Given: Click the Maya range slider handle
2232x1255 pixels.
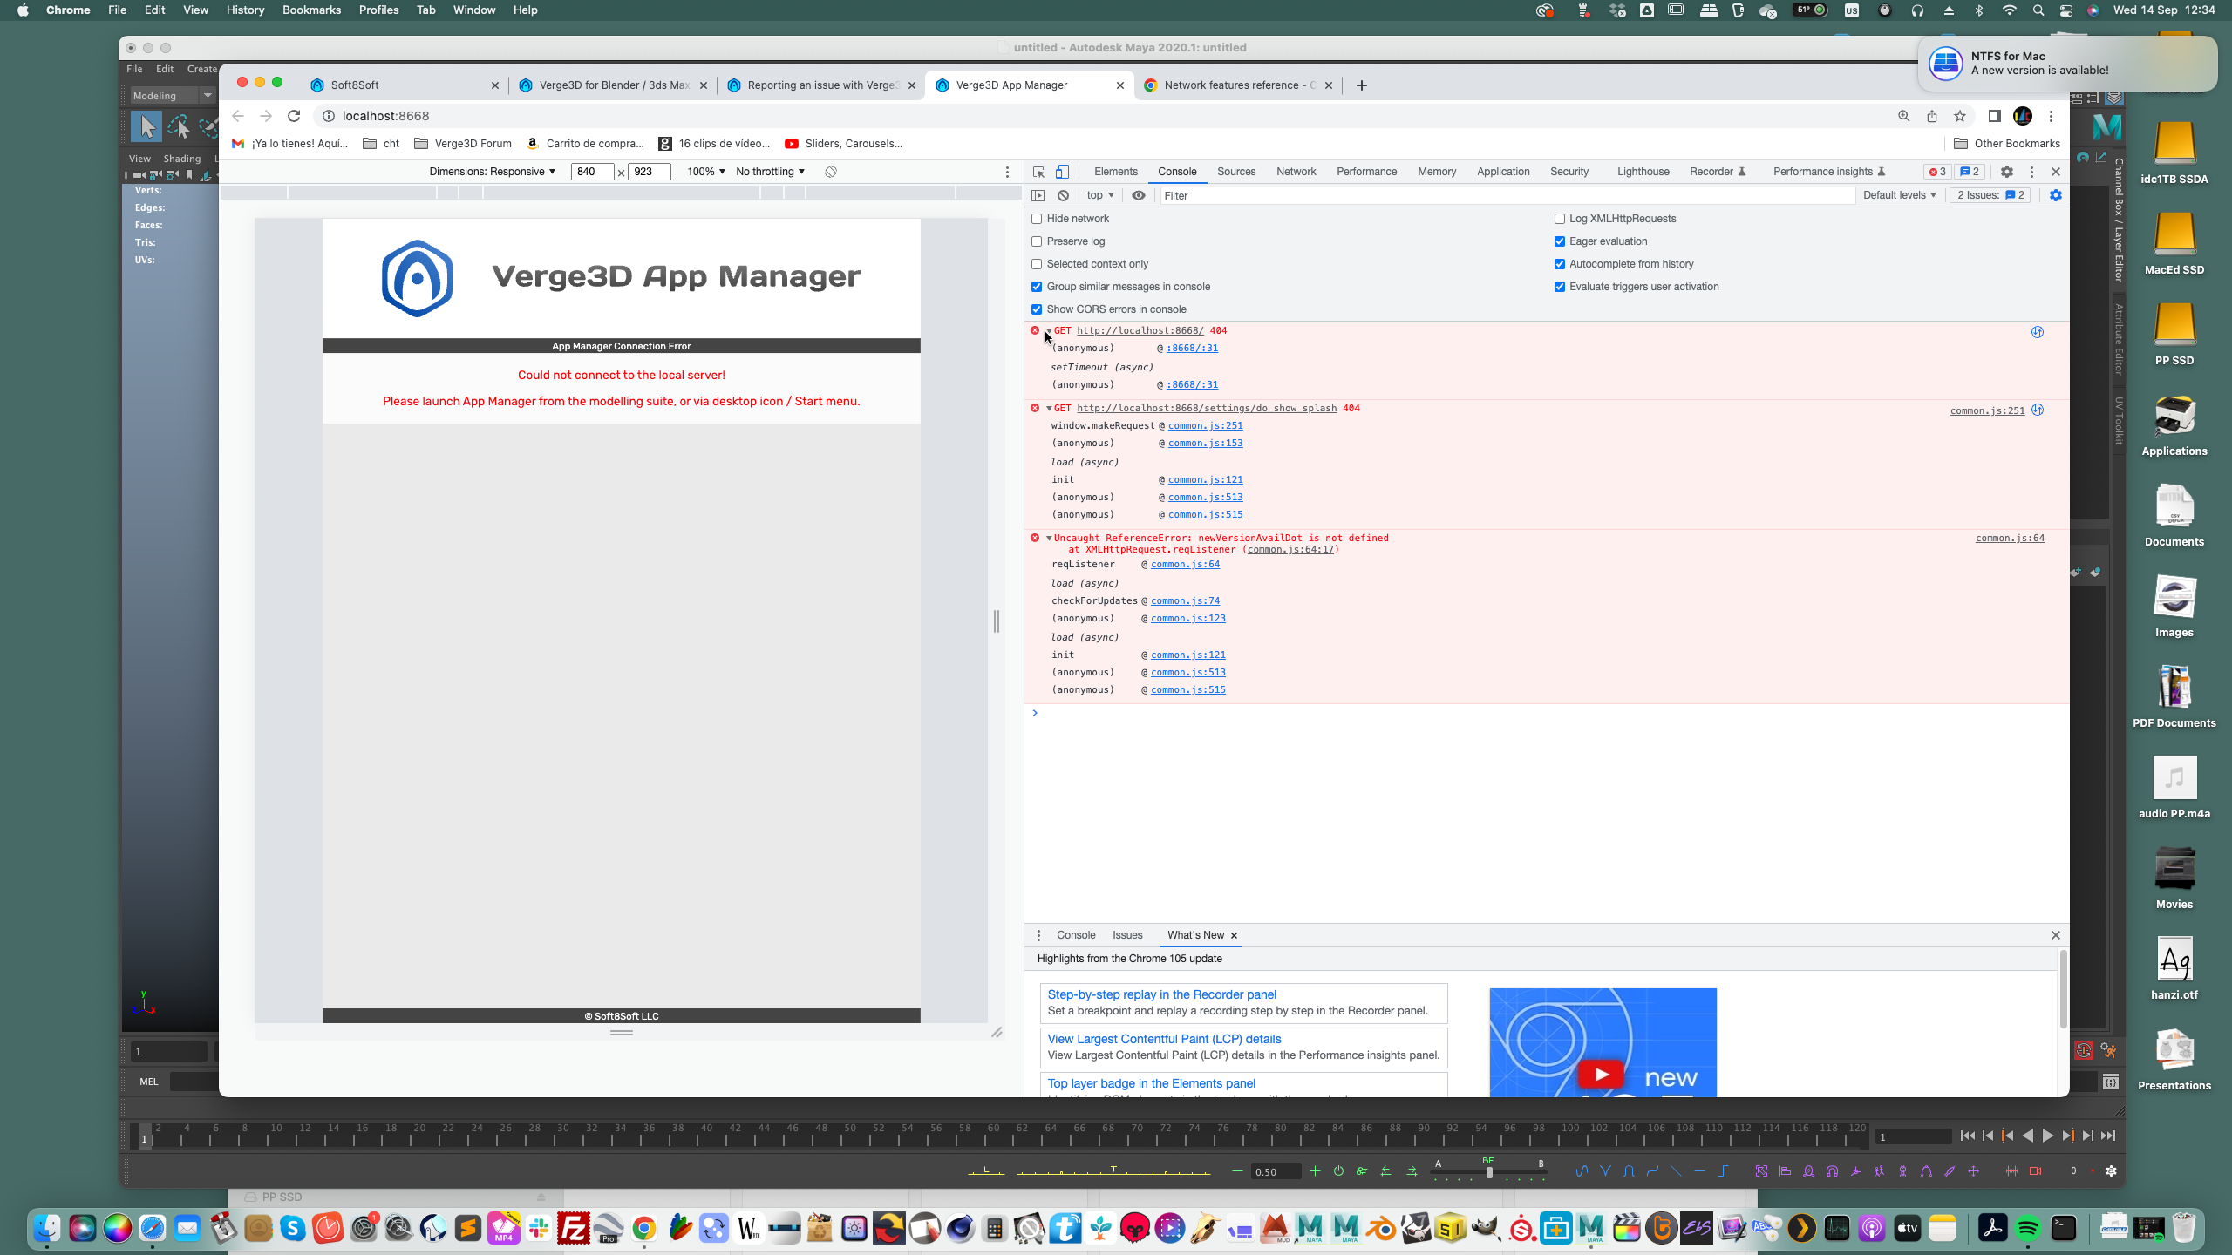Looking at the screenshot, I should click(x=1489, y=1173).
